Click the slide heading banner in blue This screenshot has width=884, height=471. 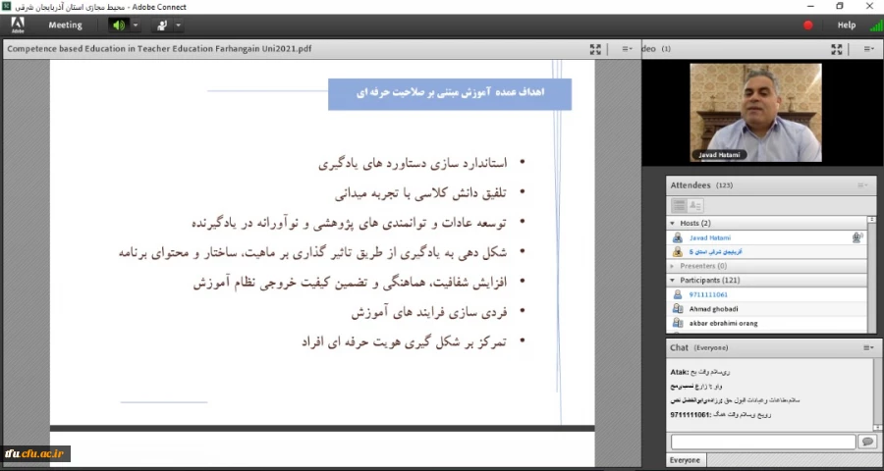(x=450, y=94)
